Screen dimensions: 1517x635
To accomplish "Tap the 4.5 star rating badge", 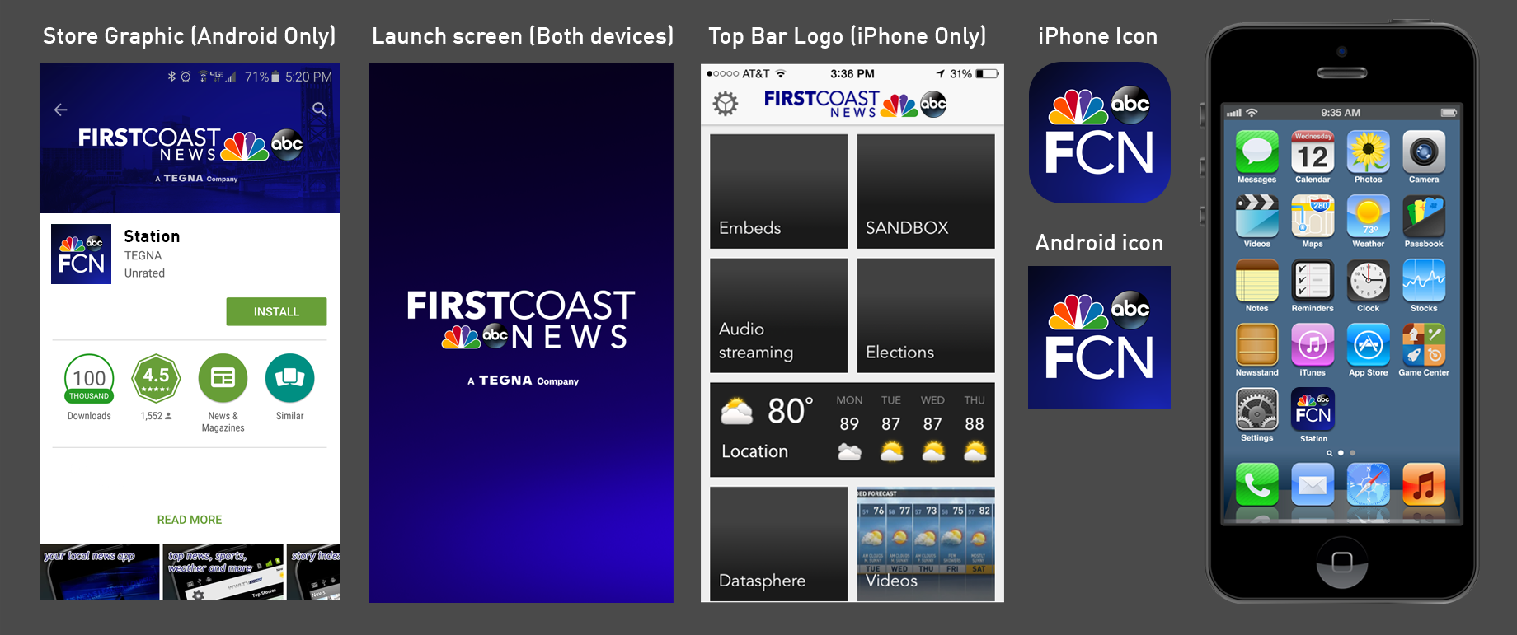I will coord(156,379).
